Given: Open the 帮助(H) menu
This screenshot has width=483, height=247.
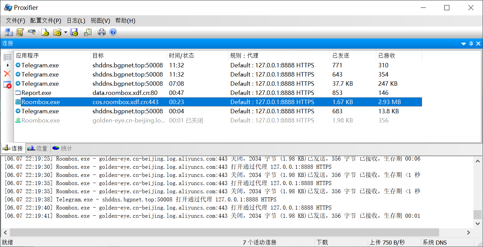Looking at the screenshot, I should (x=125, y=21).
